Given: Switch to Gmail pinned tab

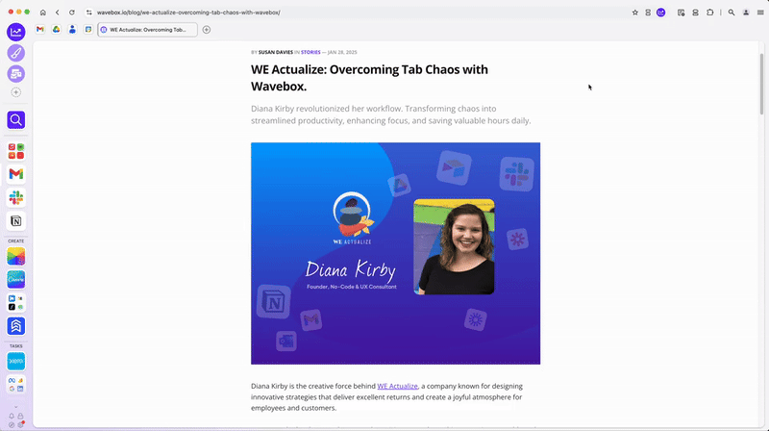Looking at the screenshot, I should (40, 30).
